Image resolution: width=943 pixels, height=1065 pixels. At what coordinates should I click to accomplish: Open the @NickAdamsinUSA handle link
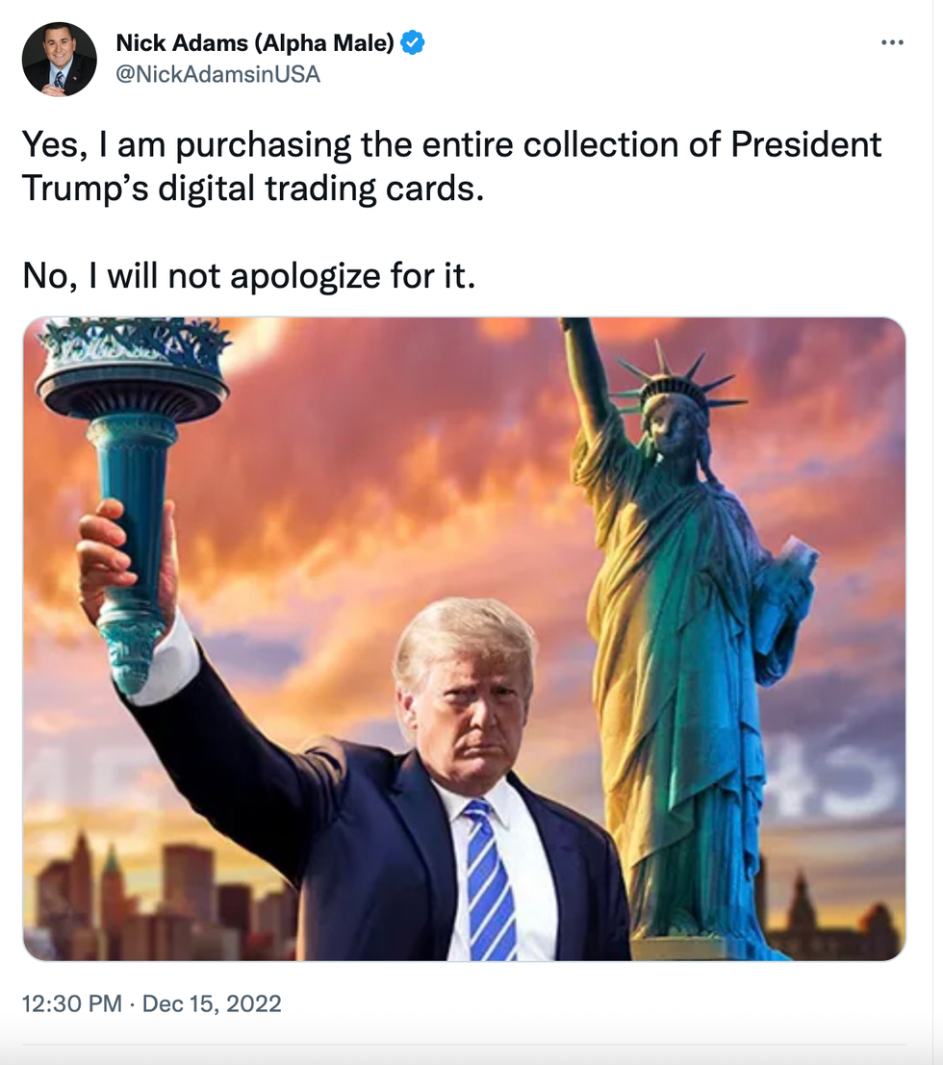tap(218, 74)
